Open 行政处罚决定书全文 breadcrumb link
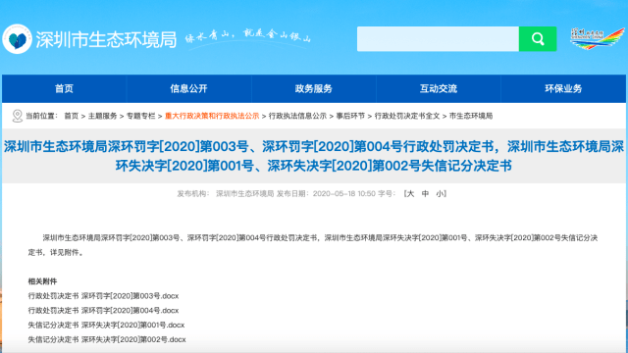Viewport: 628px width, 353px height. 407,116
